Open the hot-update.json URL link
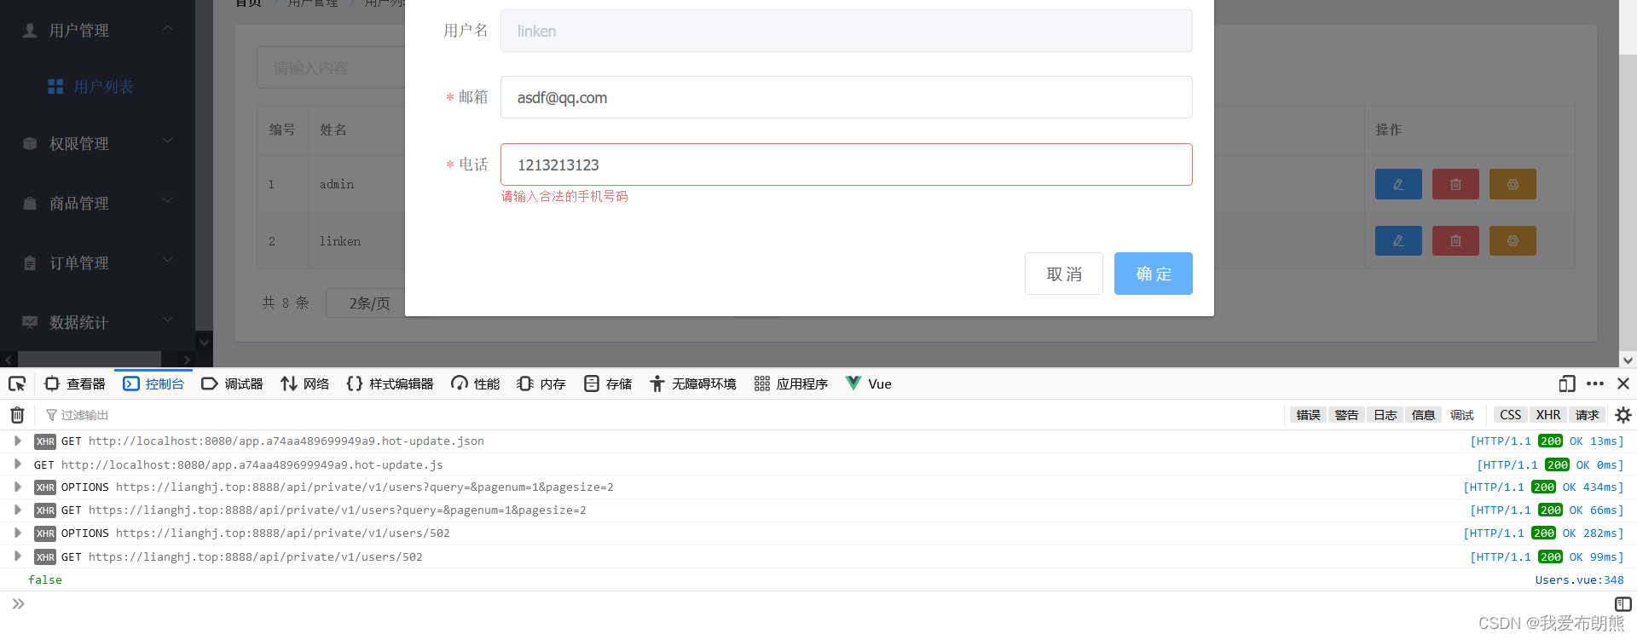 click(x=286, y=441)
